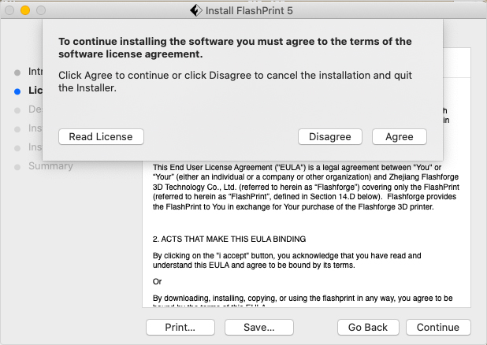Click the Agree button
Image resolution: width=487 pixels, height=345 pixels.
pyautogui.click(x=399, y=136)
